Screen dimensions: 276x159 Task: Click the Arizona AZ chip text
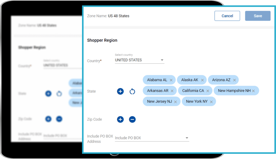point(221,80)
